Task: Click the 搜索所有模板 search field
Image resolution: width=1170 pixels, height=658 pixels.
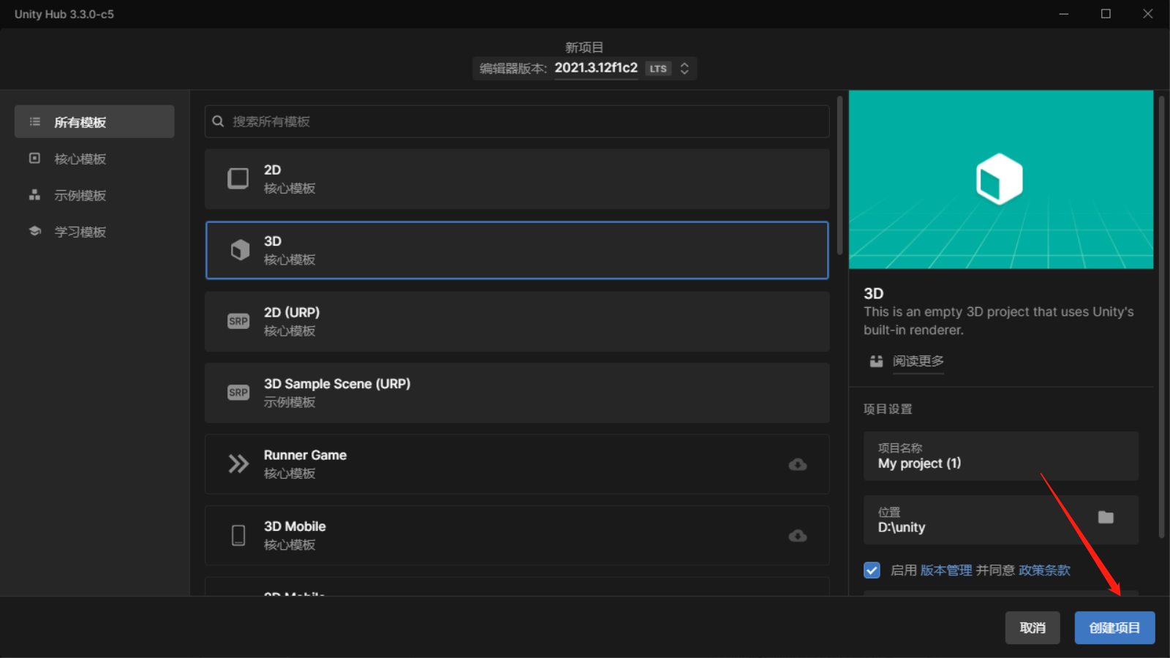Action: 517,121
